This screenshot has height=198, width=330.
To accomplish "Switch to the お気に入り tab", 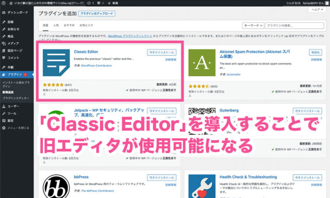I will tap(86, 25).
